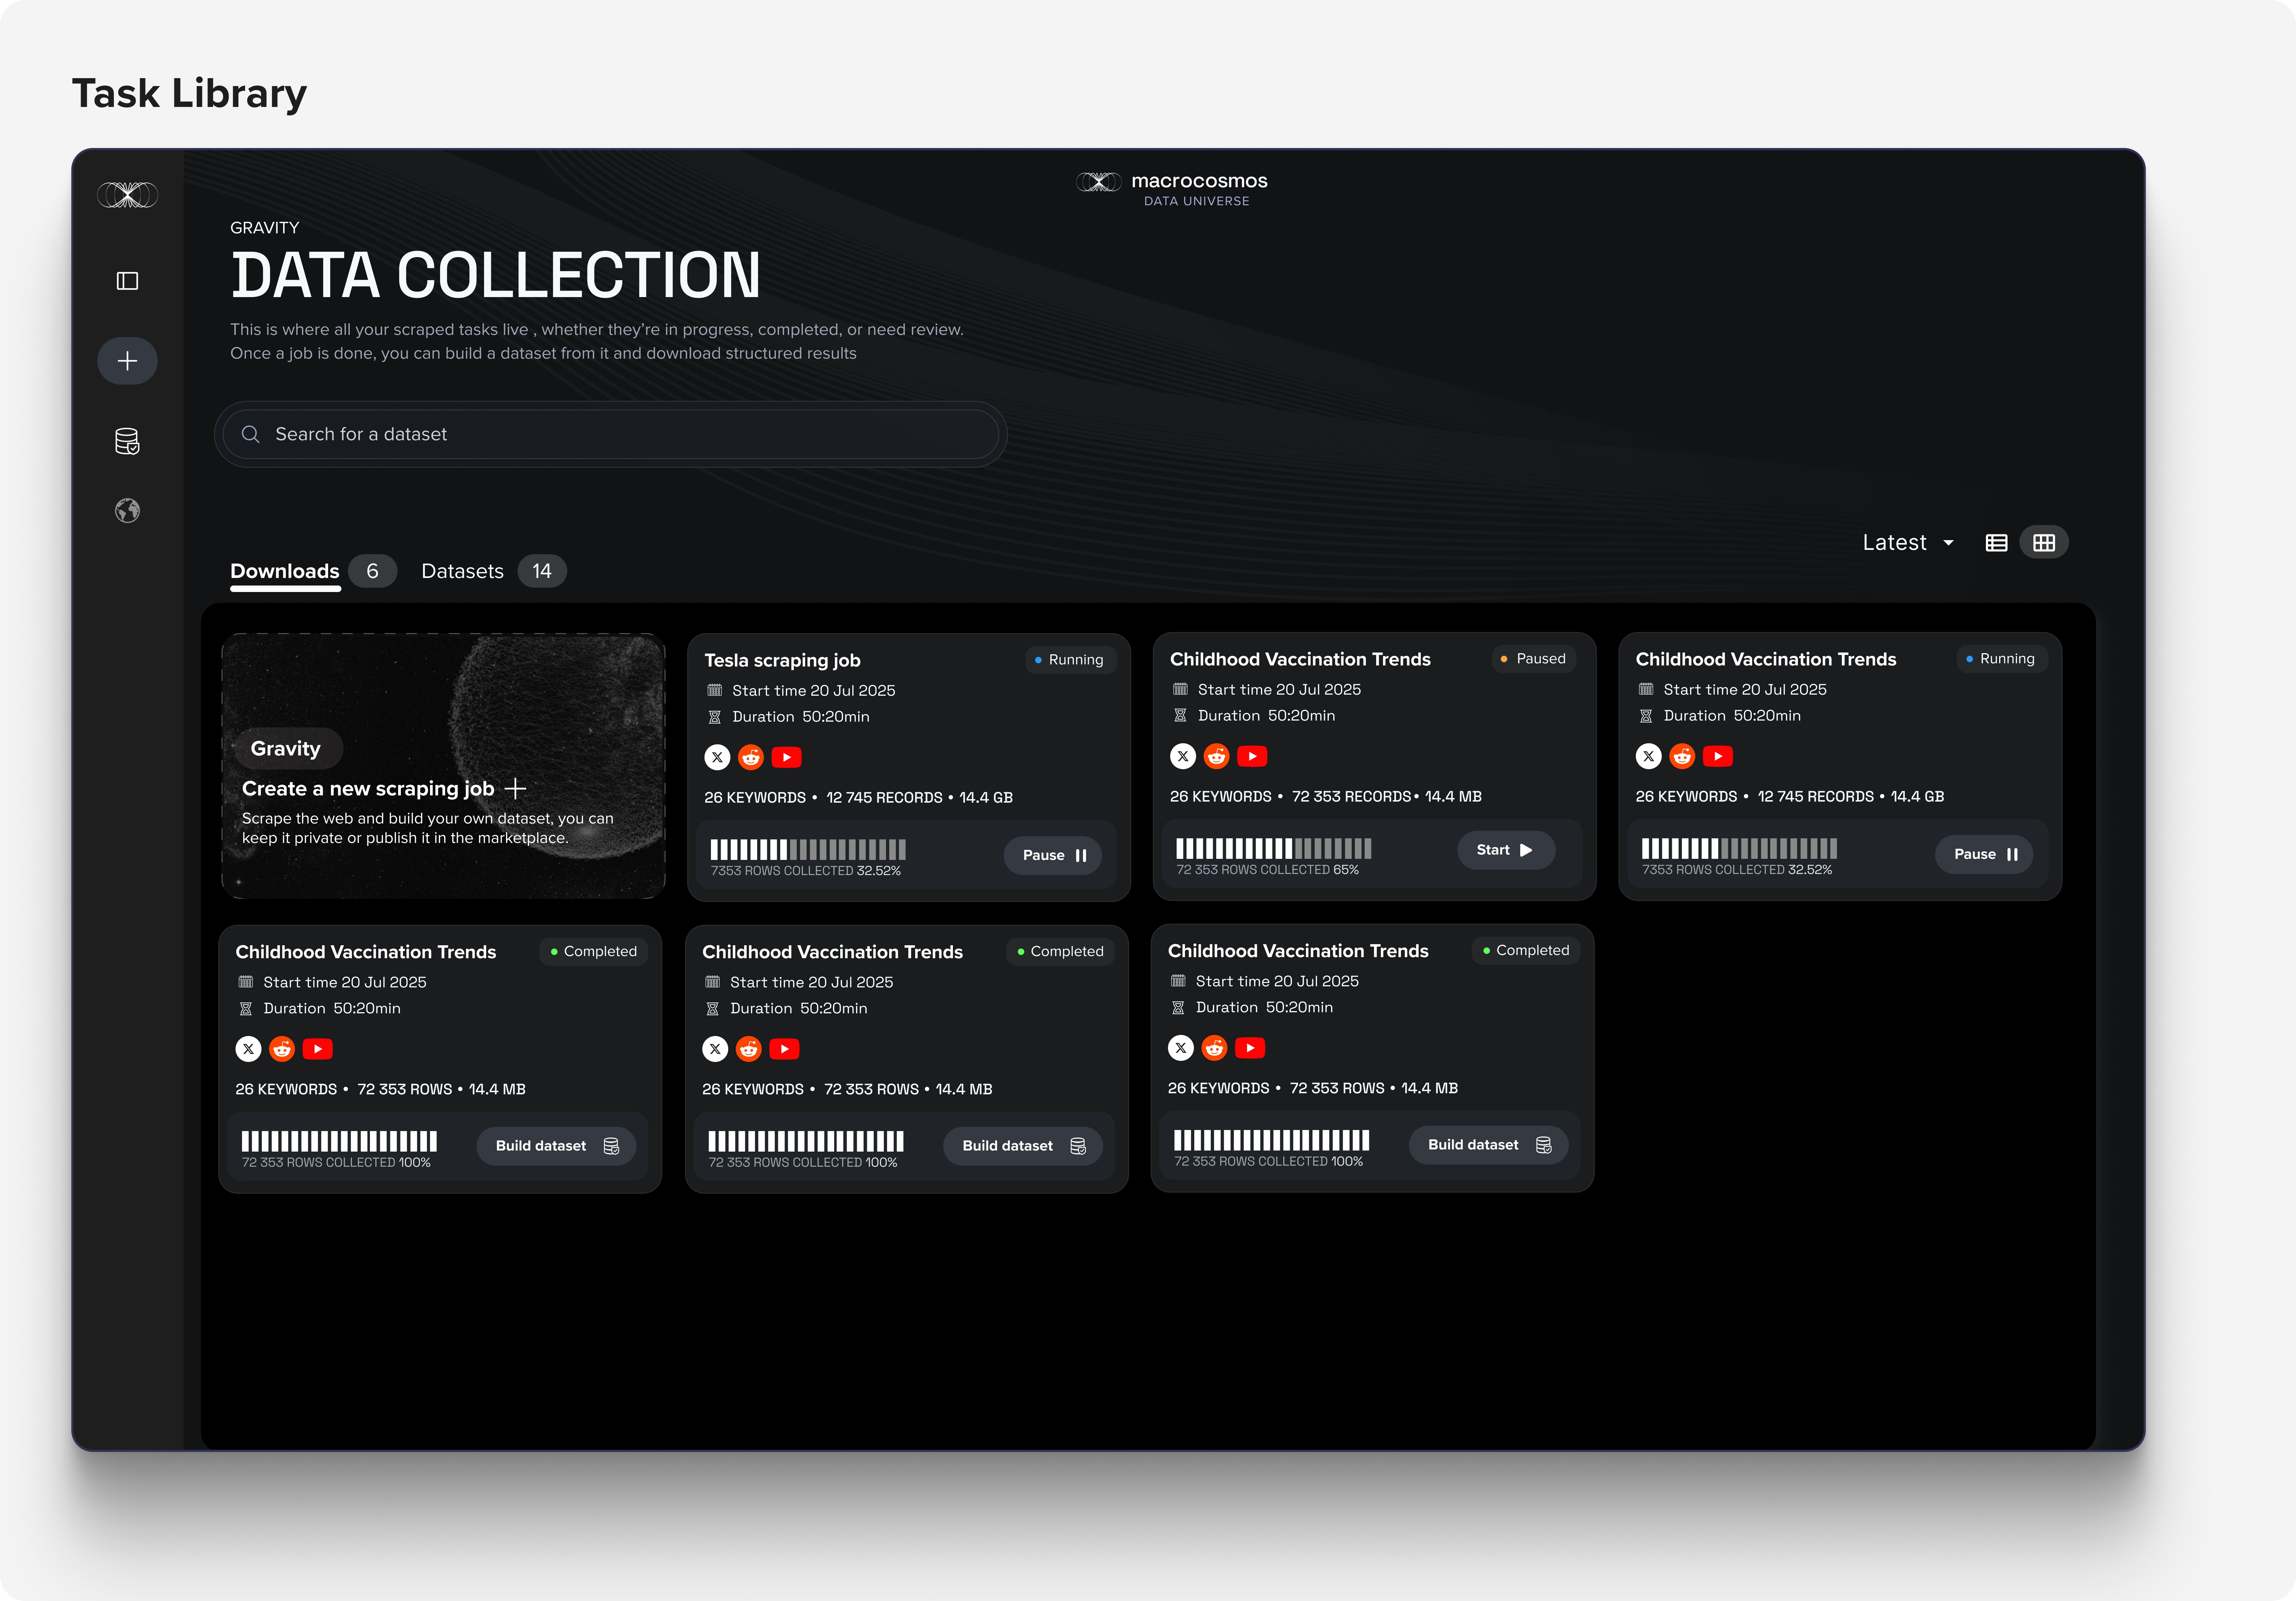
Task: Switch to list view layout
Action: coord(1996,542)
